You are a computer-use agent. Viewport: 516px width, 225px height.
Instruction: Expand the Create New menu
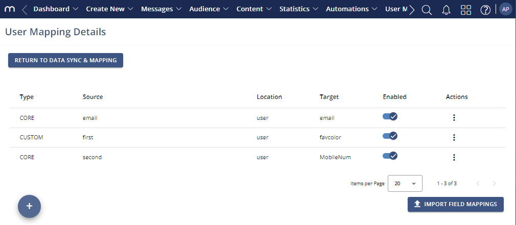(109, 9)
